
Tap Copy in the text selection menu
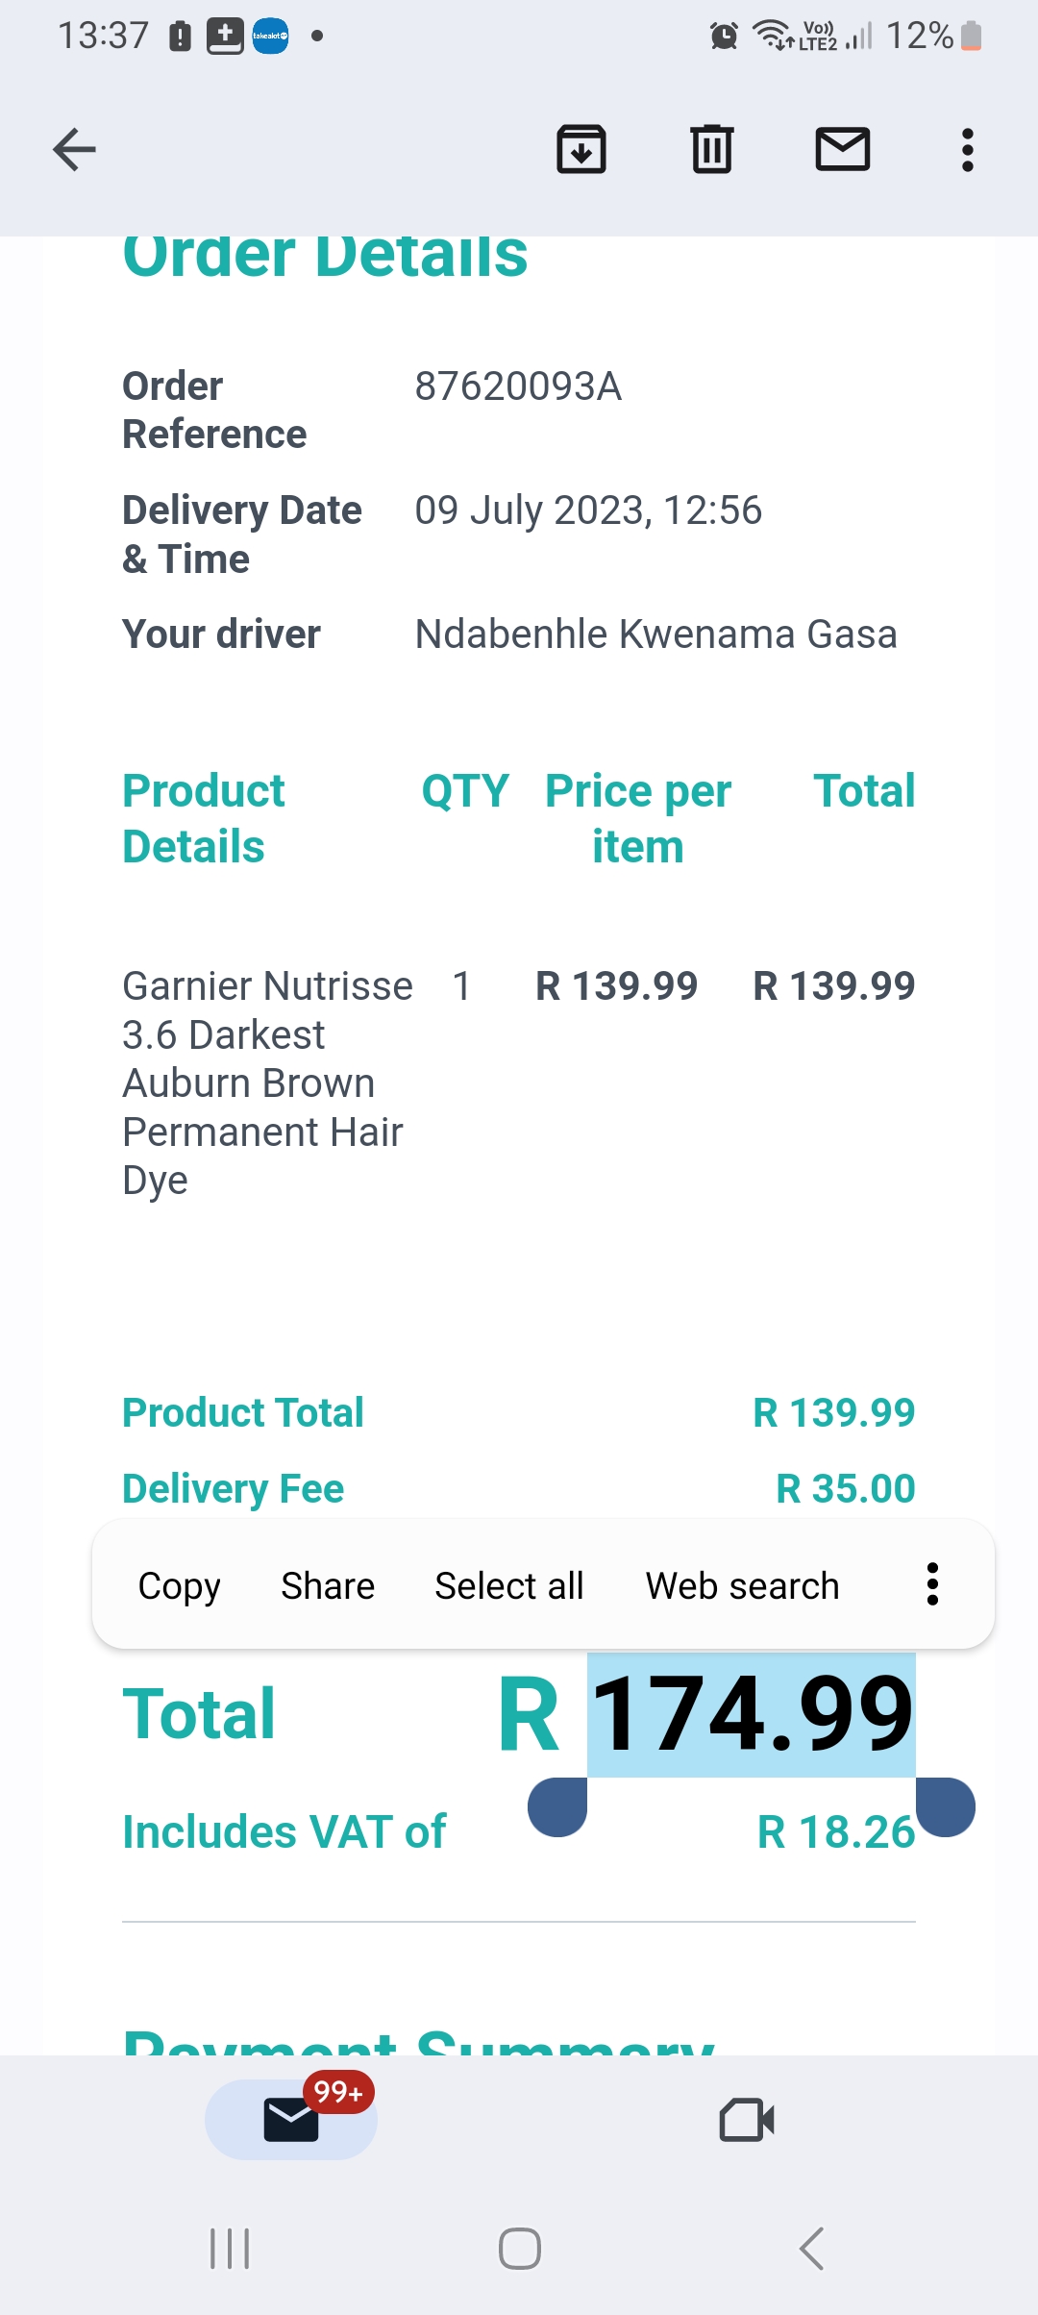(x=179, y=1585)
